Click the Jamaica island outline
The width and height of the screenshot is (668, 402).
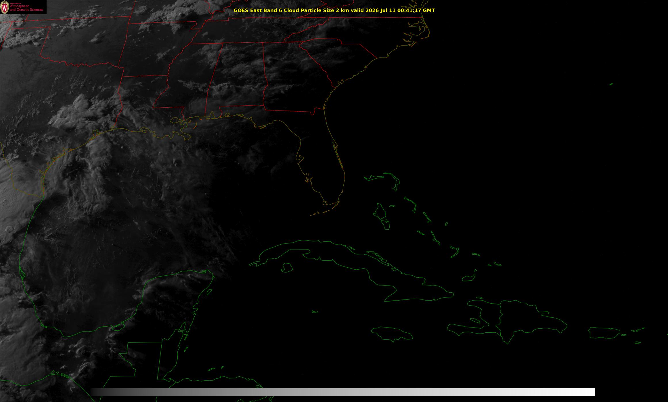(392, 334)
